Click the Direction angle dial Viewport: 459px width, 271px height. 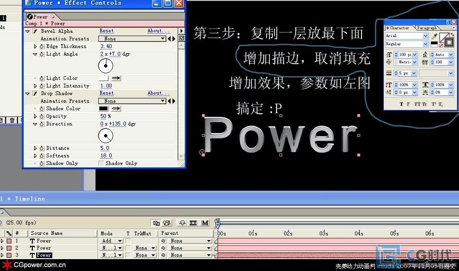tap(105, 135)
